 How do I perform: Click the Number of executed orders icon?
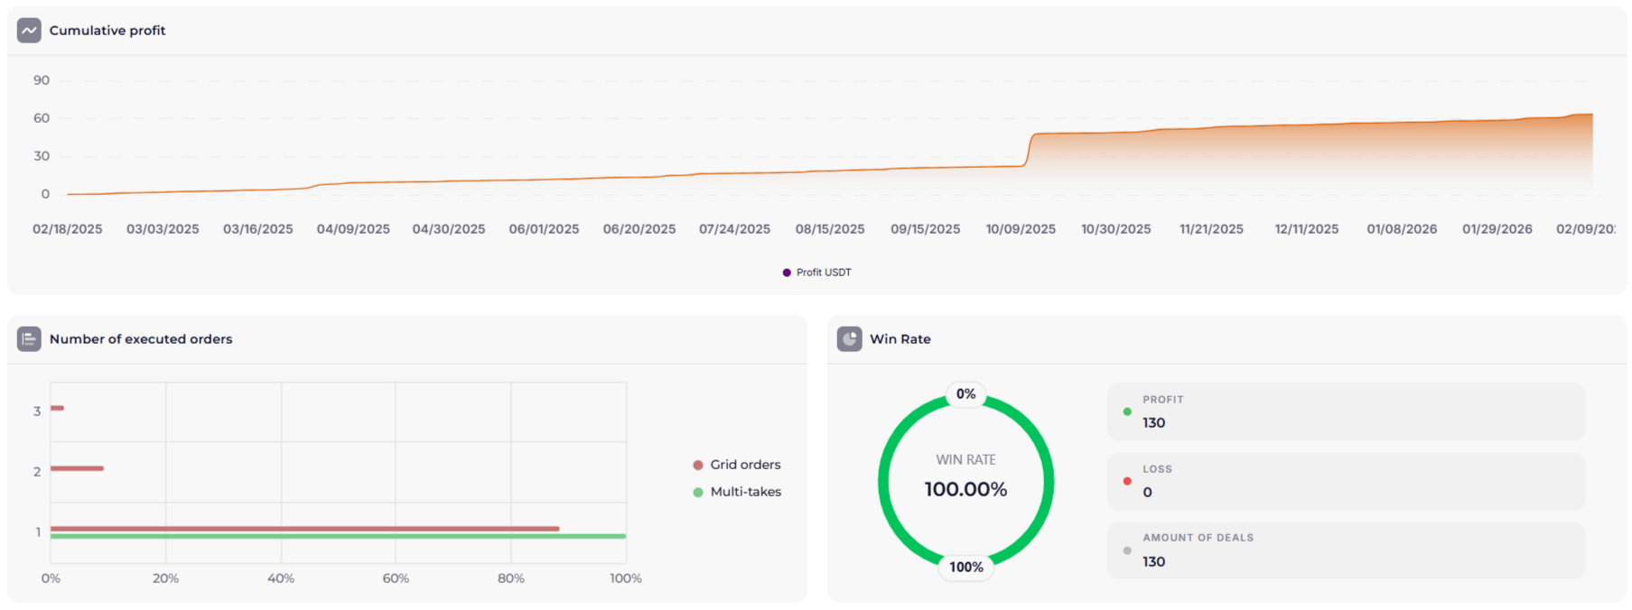pos(29,339)
